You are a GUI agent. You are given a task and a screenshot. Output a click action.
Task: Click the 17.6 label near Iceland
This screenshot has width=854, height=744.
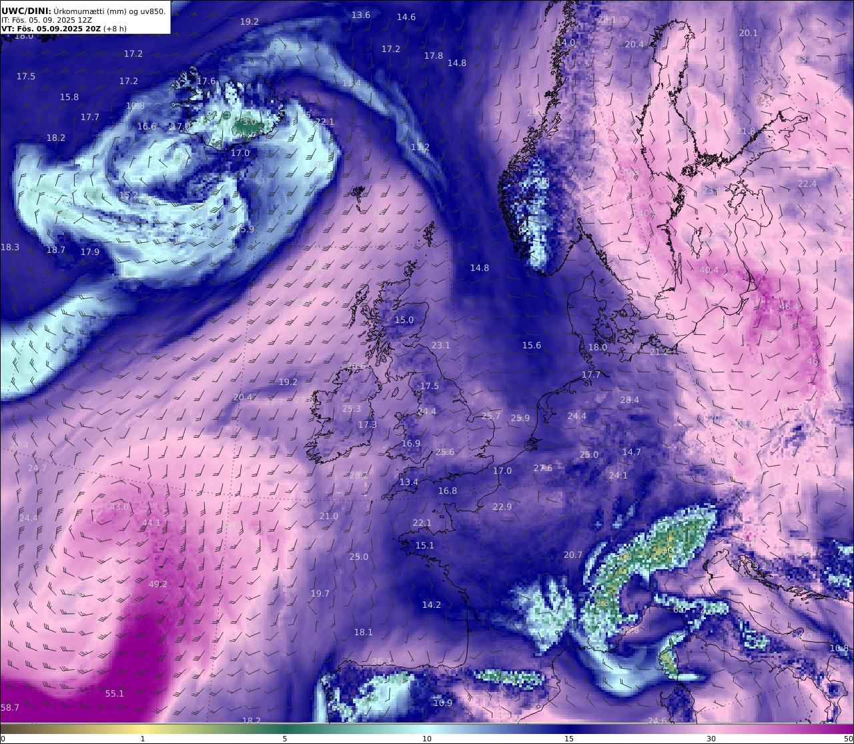206,81
